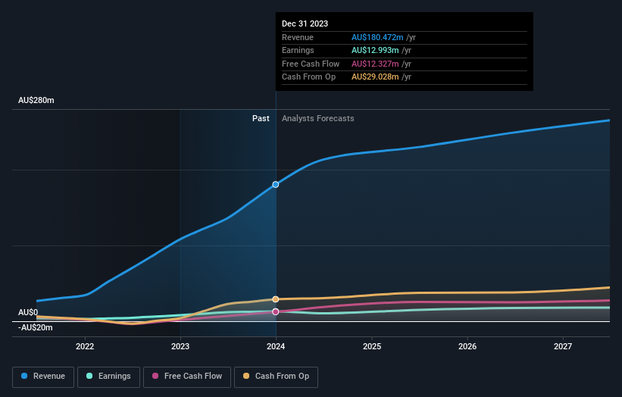Click the Dec 31 2023 tooltip date

pos(305,23)
